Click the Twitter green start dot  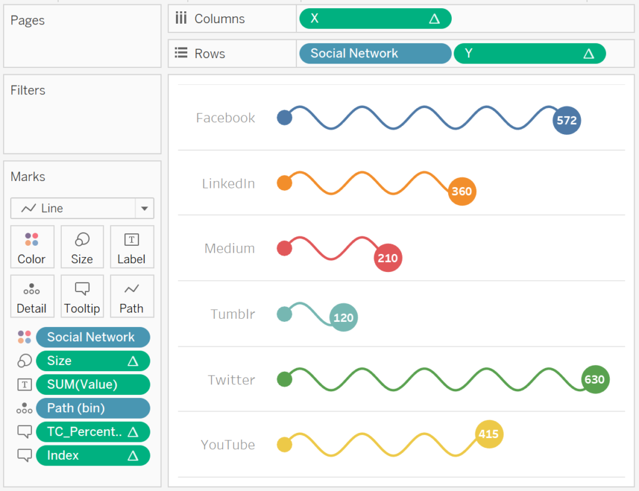(x=285, y=379)
